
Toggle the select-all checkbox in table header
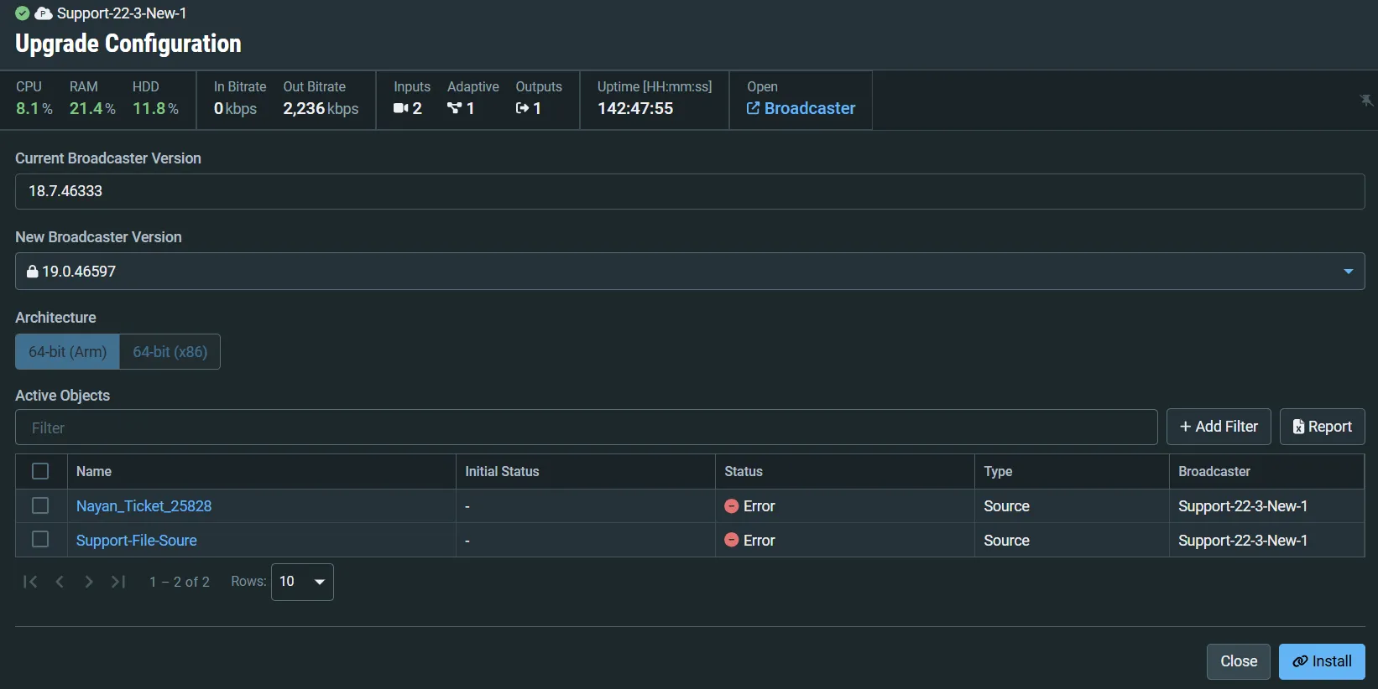coord(40,471)
